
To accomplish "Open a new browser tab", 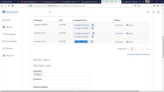I will click(x=143, y=2).
